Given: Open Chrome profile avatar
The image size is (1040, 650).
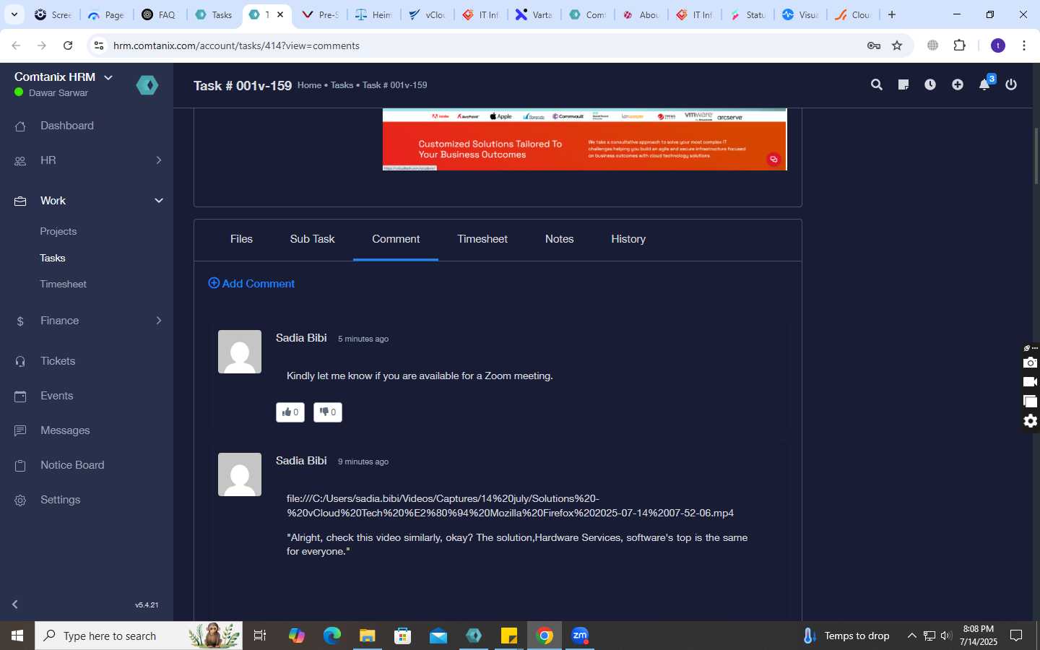Looking at the screenshot, I should [x=998, y=45].
